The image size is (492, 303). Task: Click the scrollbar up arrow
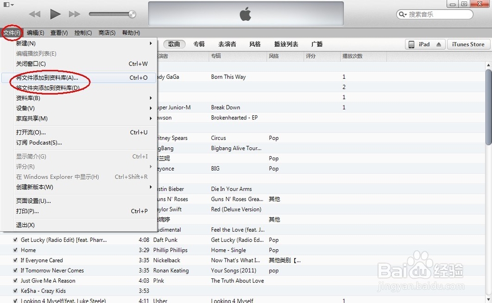coord(488,65)
